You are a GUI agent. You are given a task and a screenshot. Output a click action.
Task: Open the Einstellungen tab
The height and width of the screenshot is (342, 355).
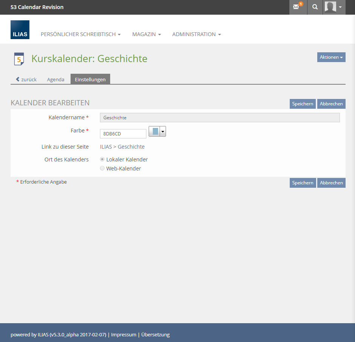(90, 79)
